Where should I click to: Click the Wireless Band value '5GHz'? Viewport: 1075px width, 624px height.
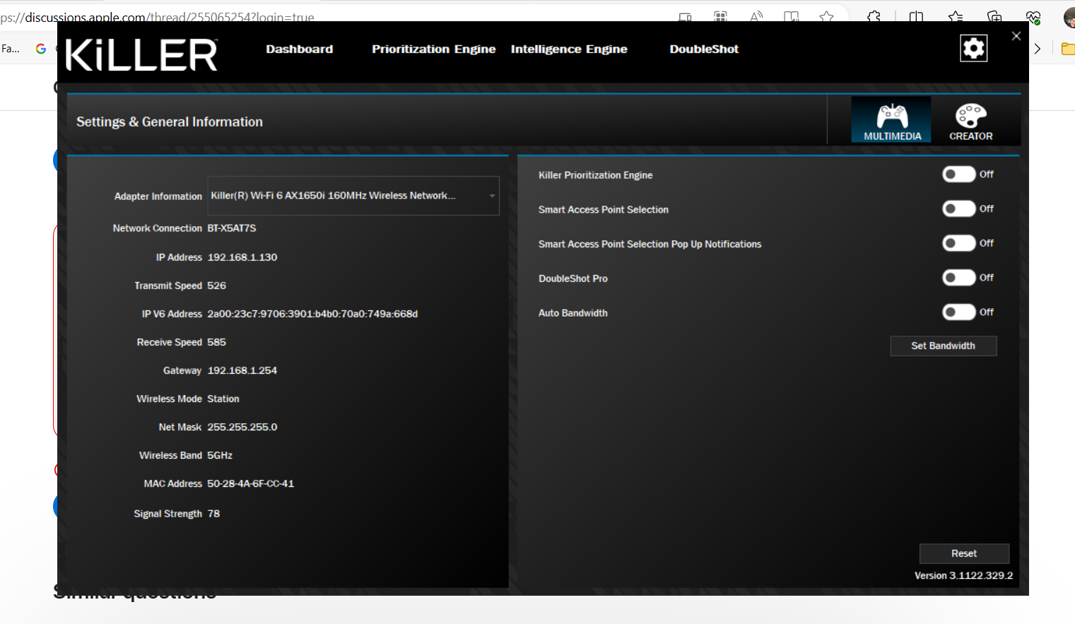point(220,455)
